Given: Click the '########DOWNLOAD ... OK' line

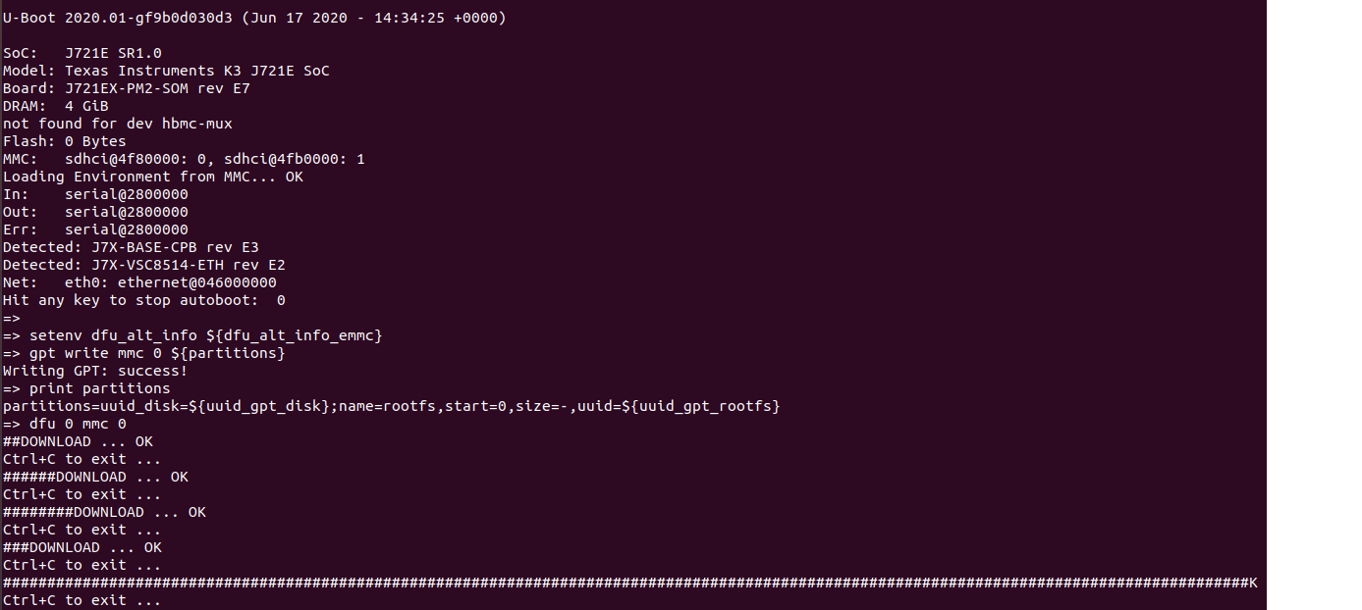Looking at the screenshot, I should point(104,512).
